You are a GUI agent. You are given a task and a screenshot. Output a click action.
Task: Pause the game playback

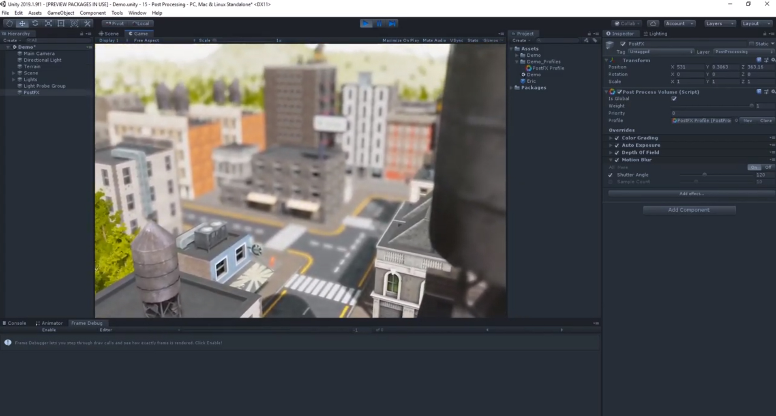pos(379,24)
